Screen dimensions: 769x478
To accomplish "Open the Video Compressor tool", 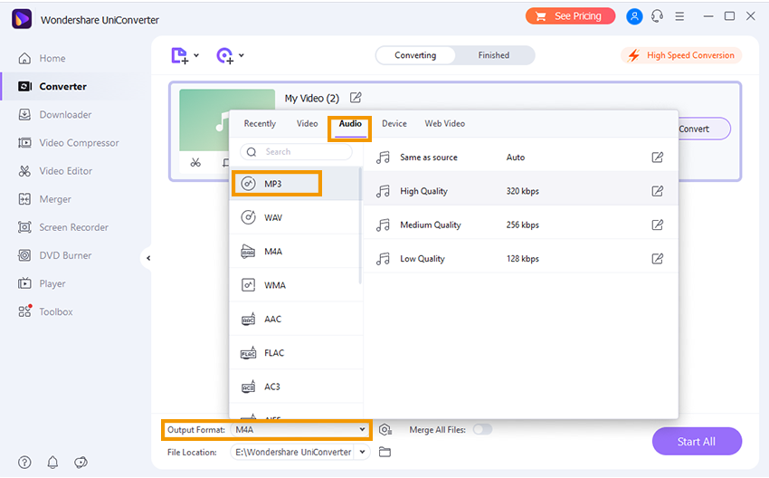I will (68, 143).
